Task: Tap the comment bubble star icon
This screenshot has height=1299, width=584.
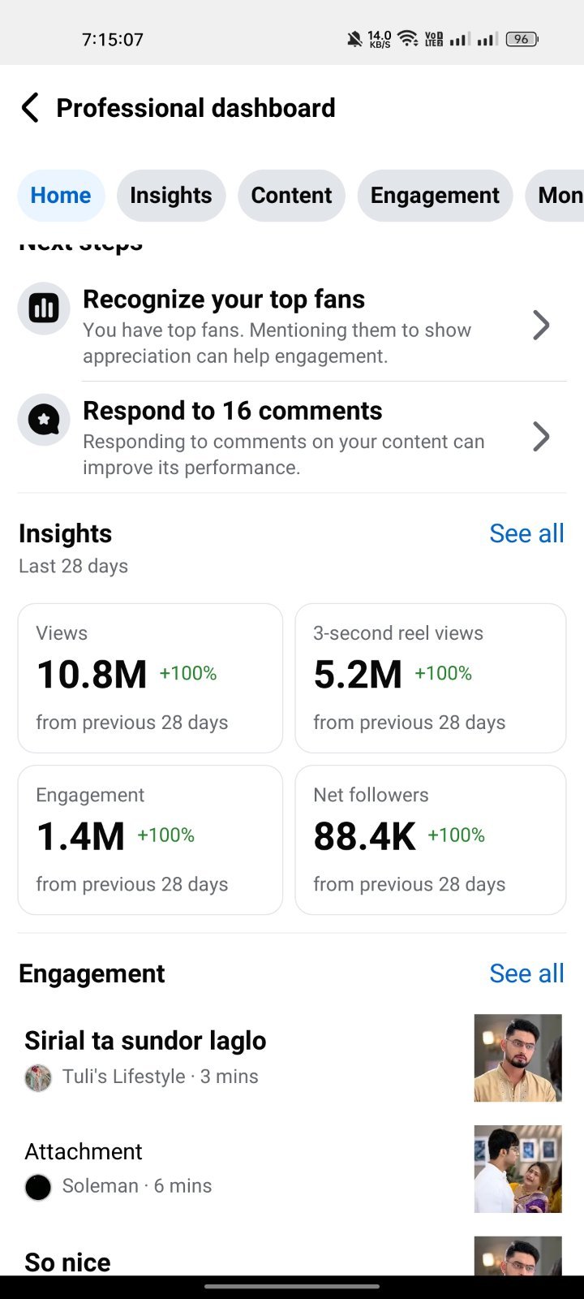Action: [44, 420]
